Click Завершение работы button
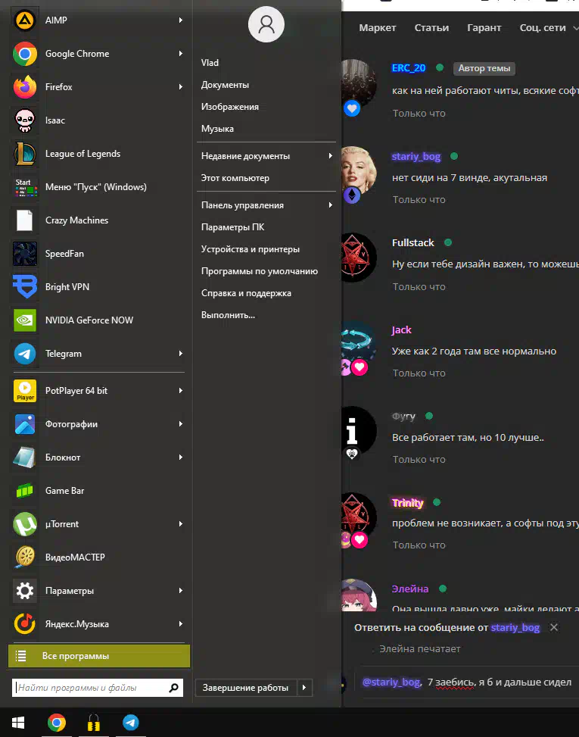579x737 pixels. coord(245,688)
